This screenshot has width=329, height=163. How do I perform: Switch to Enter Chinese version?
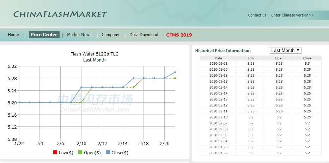(292, 15)
